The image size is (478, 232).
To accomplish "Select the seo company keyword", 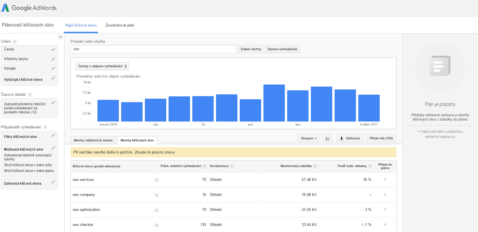I will tap(84, 195).
